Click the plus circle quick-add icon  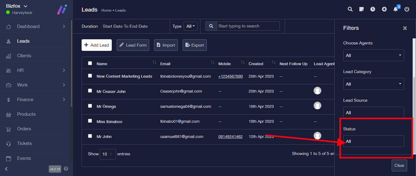pos(384,9)
